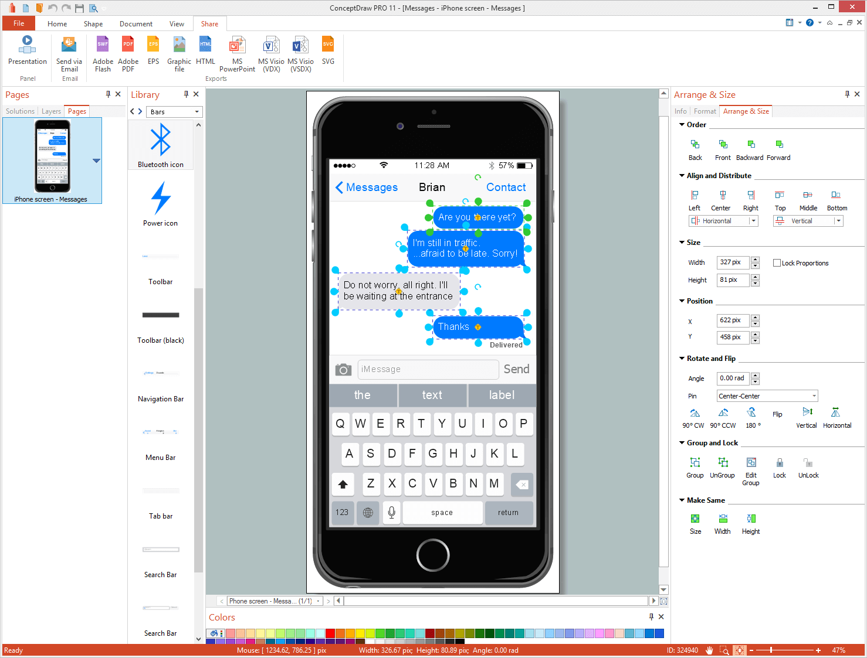Viewport: 867px width, 658px height.
Task: Align objects to Top
Action: (x=780, y=200)
